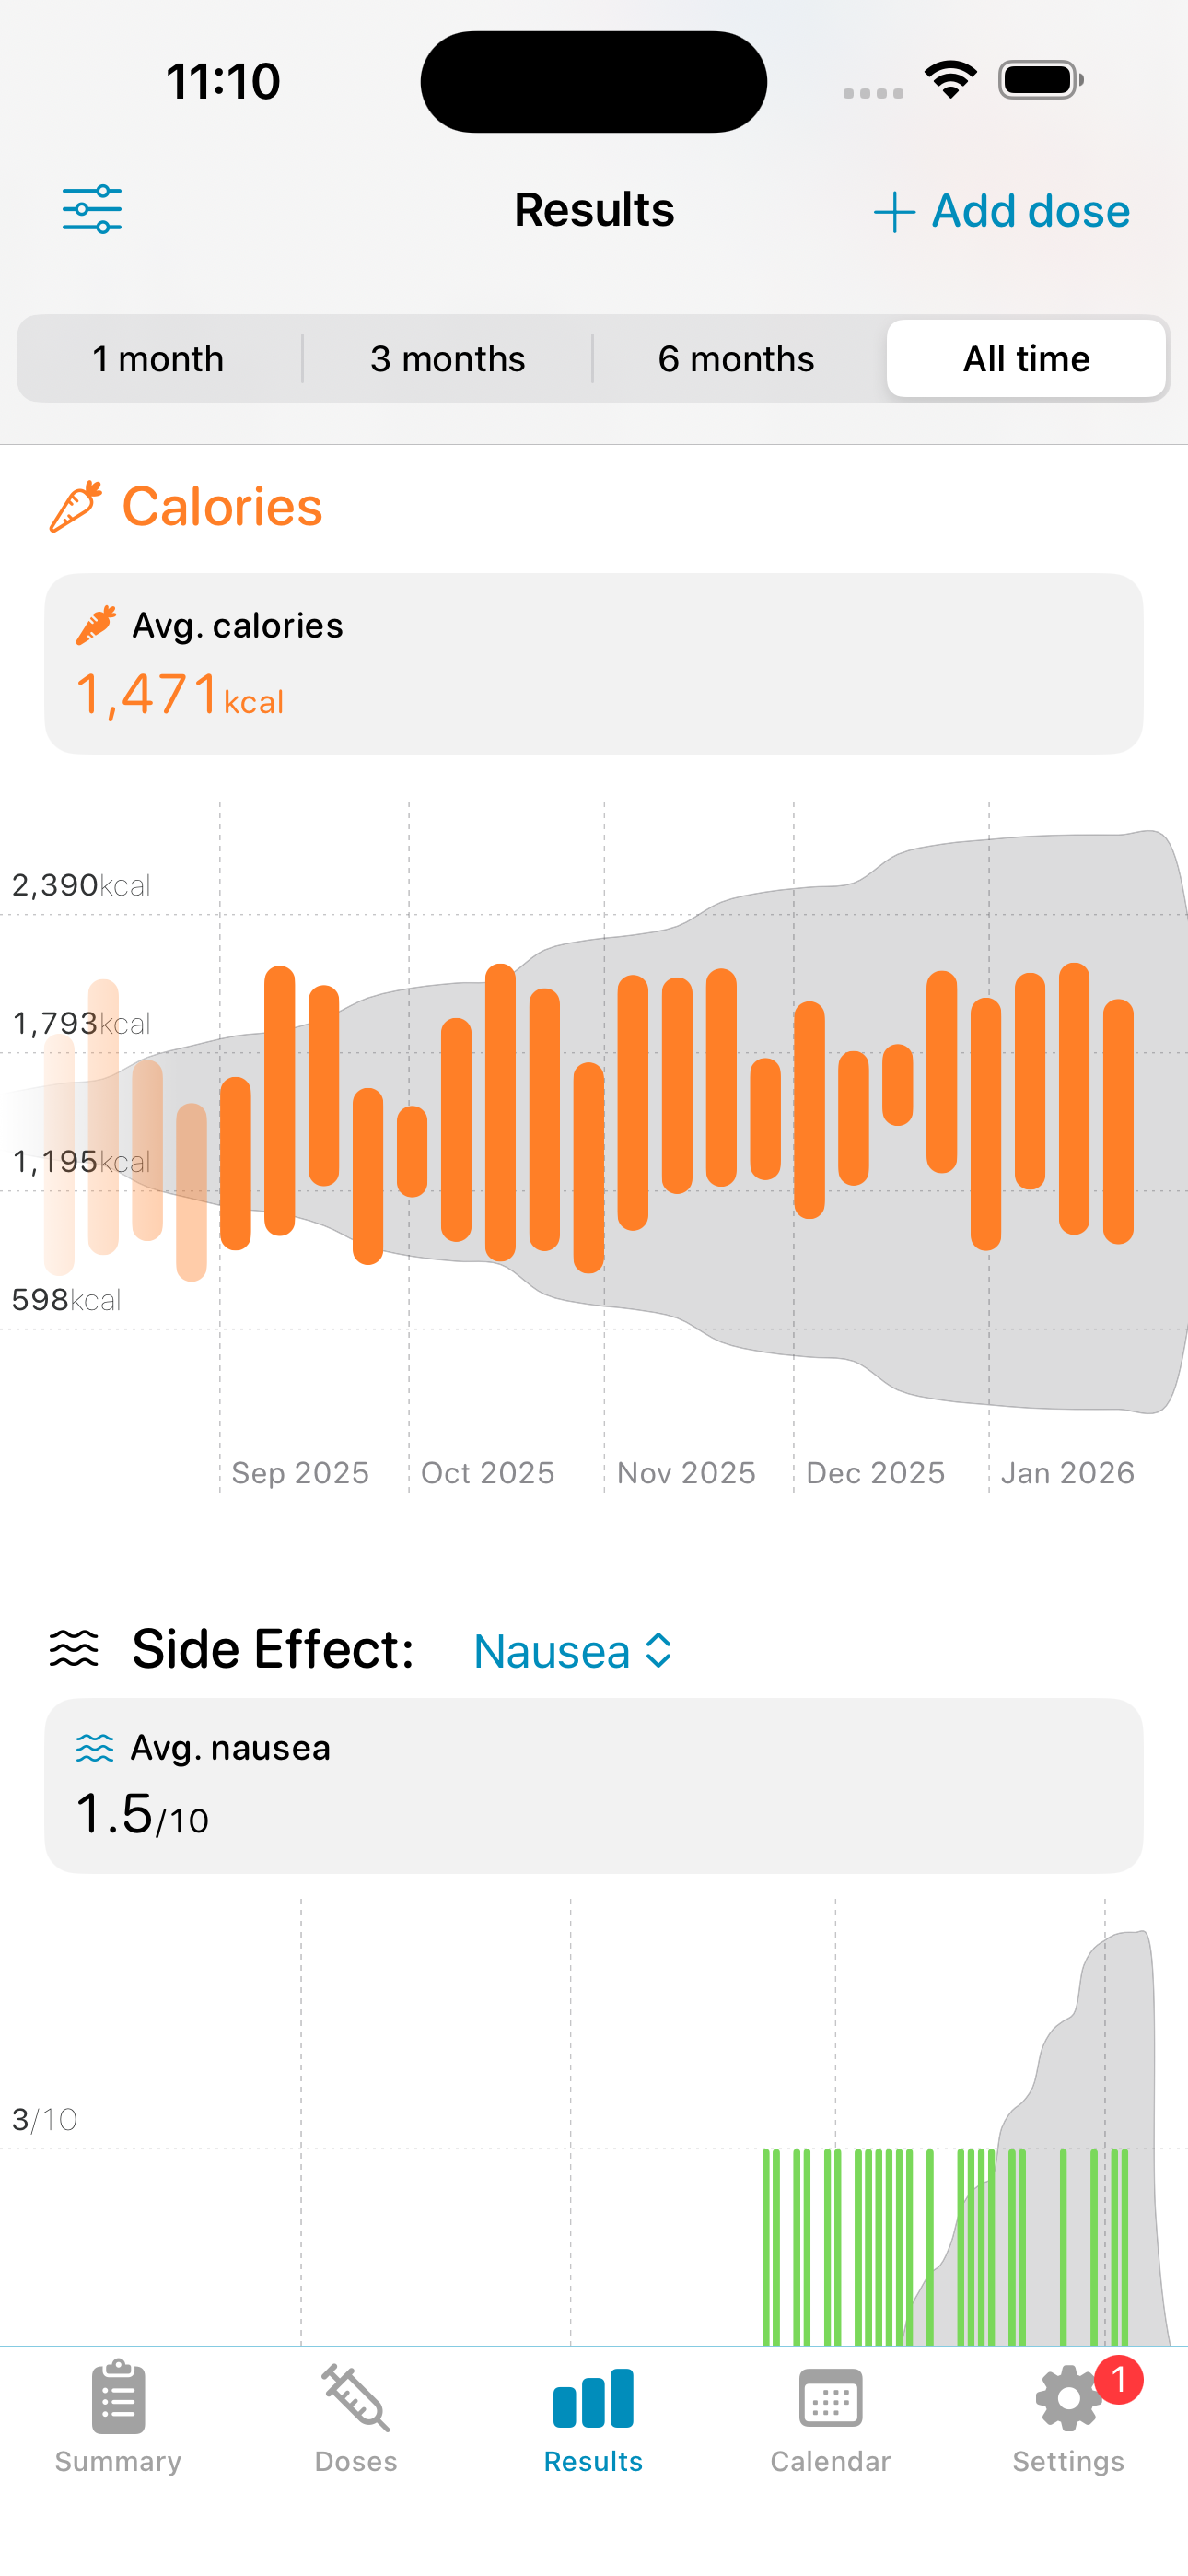Screen dimensions: 1188x2576
Task: Tap the Jan 2026 label on calories chart
Action: pyautogui.click(x=1067, y=1473)
